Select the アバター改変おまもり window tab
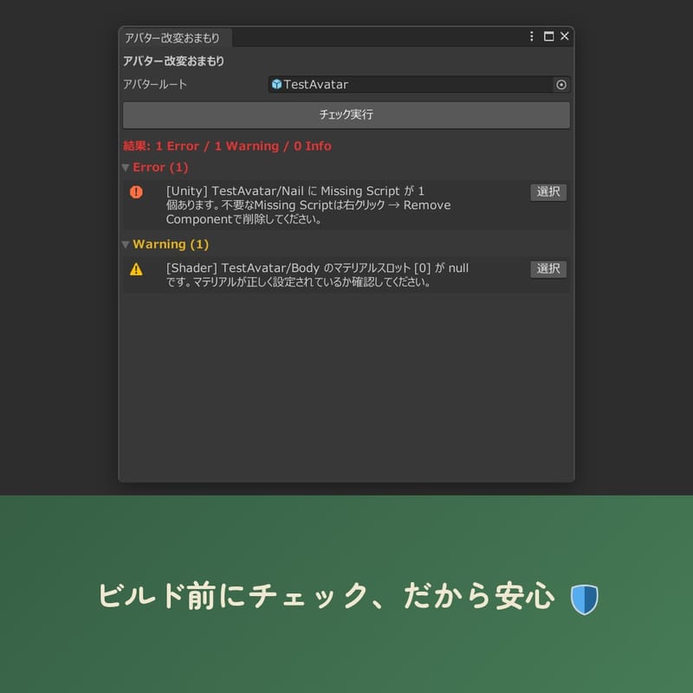The image size is (693, 693). click(x=172, y=37)
